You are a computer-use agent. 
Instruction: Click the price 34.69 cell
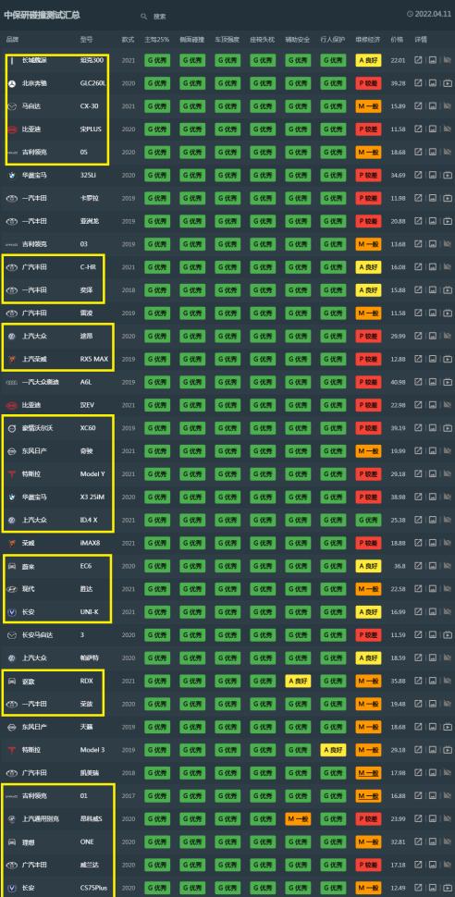tap(398, 175)
